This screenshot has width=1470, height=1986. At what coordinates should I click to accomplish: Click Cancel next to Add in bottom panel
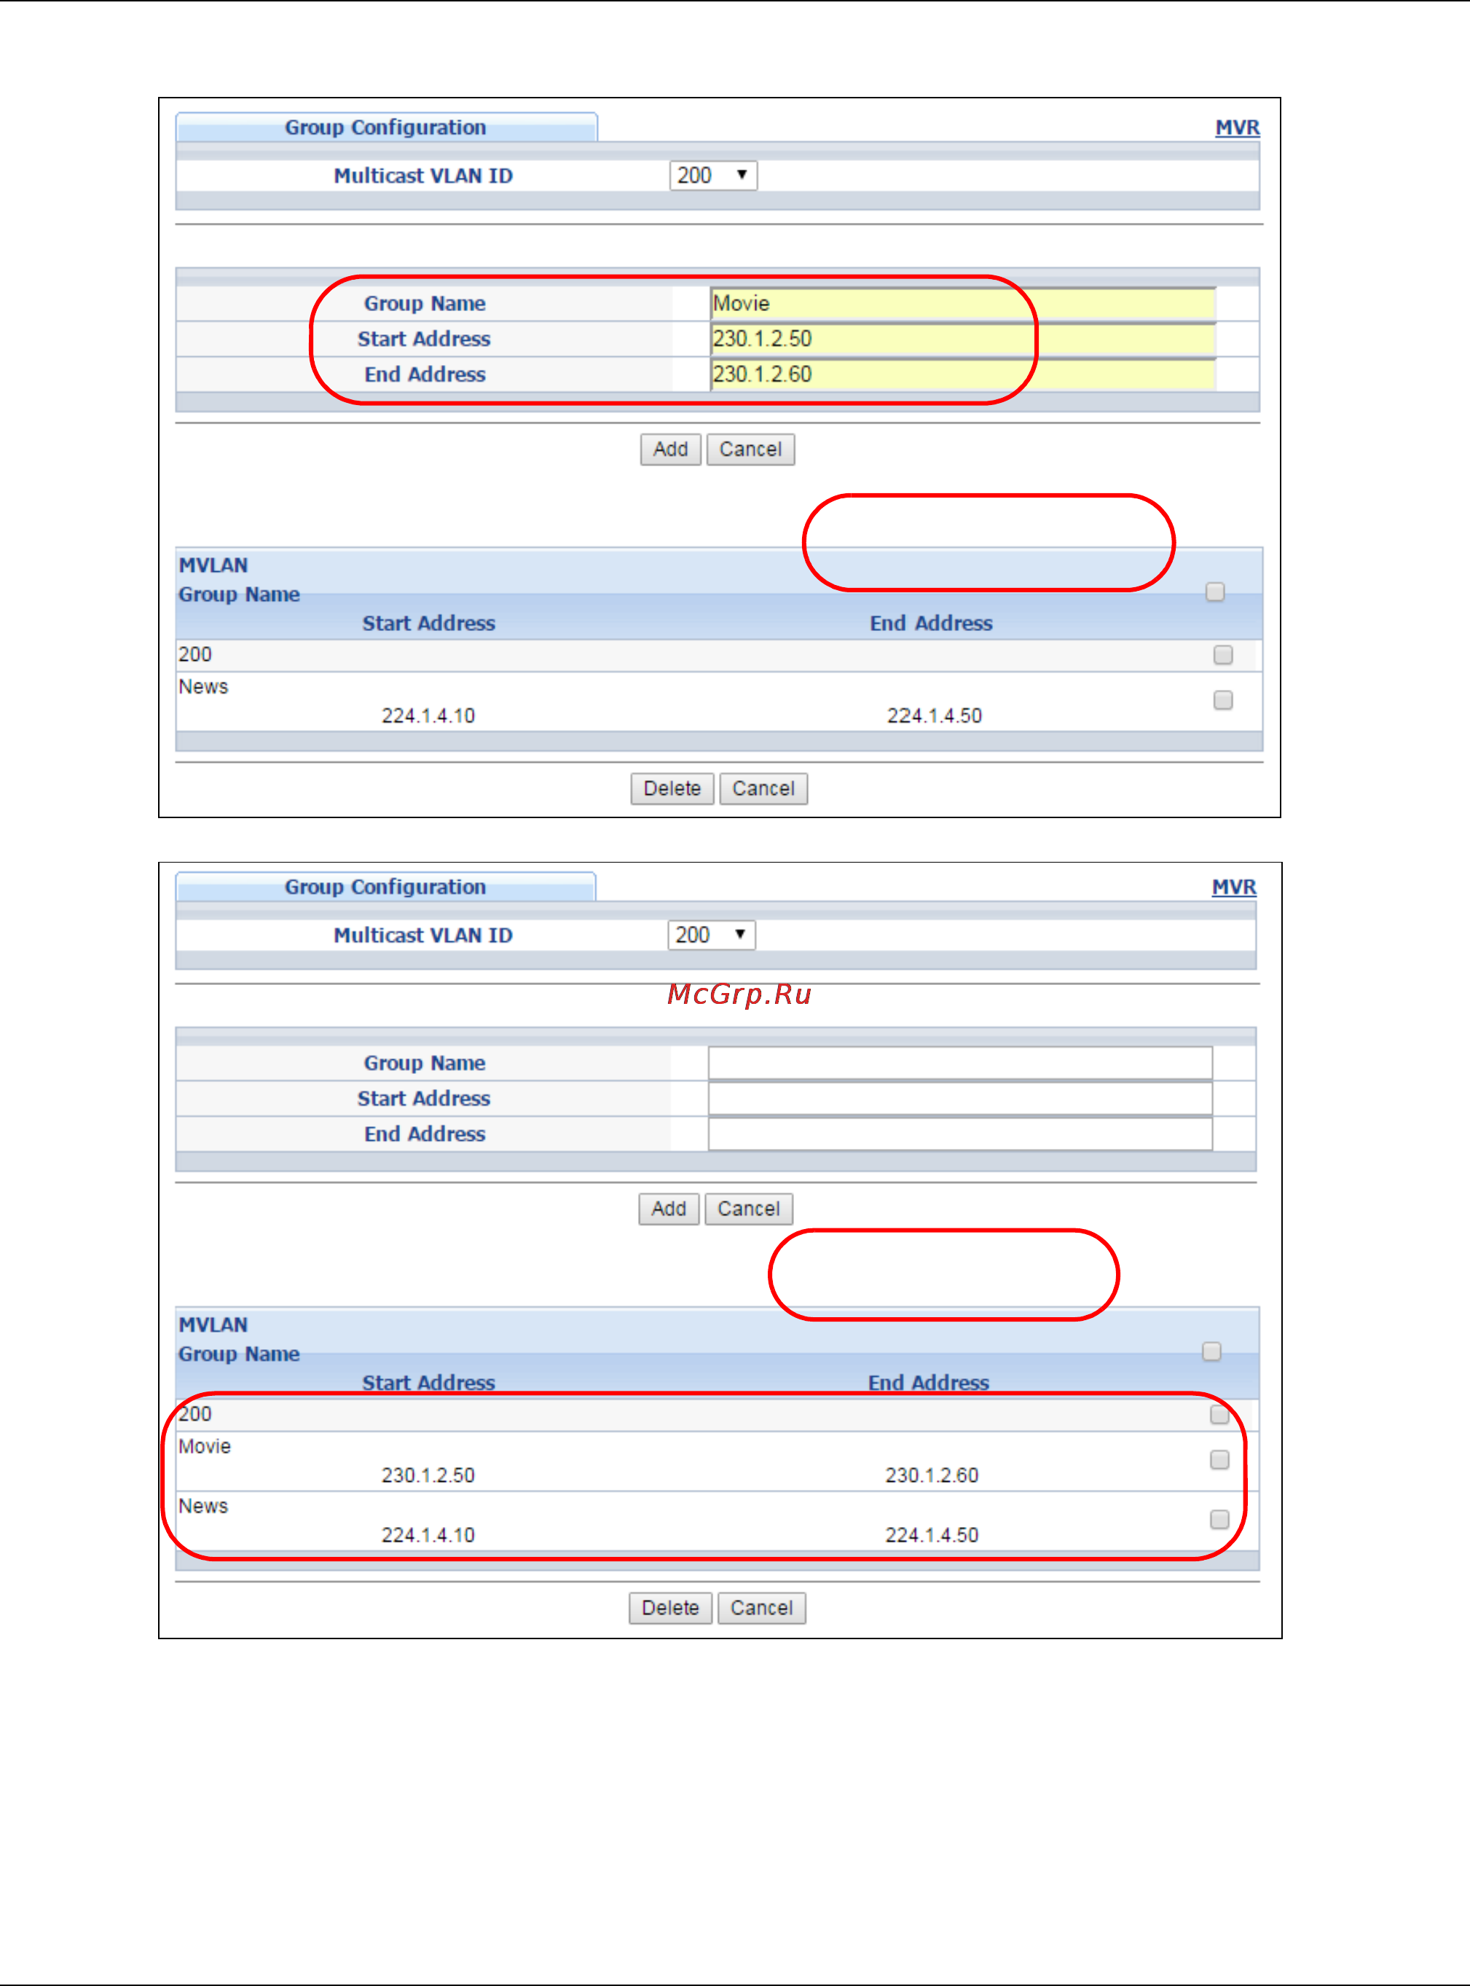[748, 1209]
